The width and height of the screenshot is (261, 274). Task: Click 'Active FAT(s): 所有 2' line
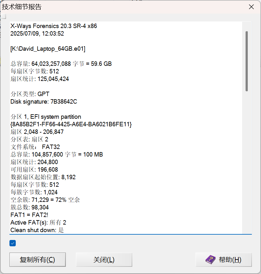coord(38,222)
